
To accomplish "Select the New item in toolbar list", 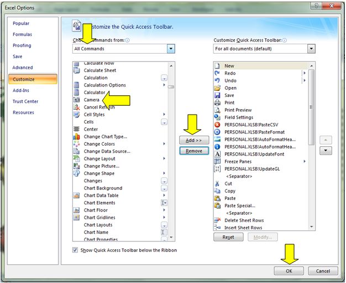I will pos(260,66).
